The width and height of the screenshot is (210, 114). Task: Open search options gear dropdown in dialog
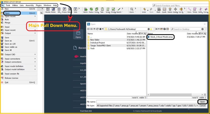pyautogui.click(x=204, y=29)
